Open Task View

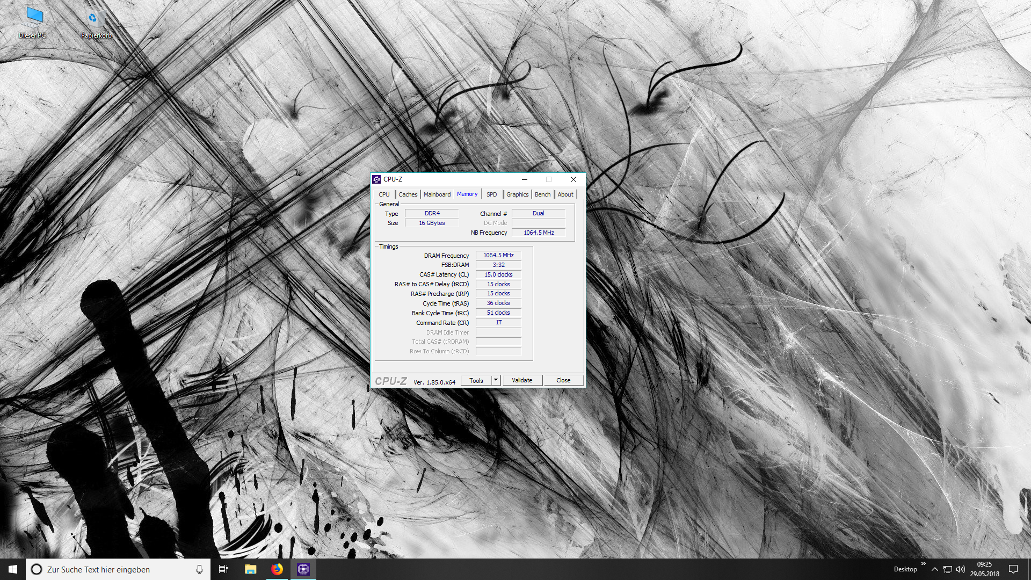click(223, 569)
